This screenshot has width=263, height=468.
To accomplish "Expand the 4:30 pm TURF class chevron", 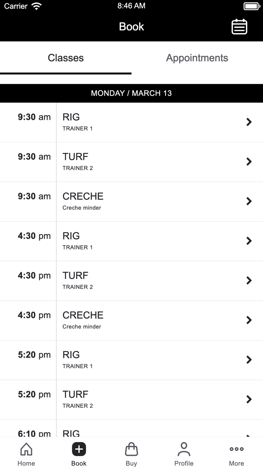I will pos(249,281).
